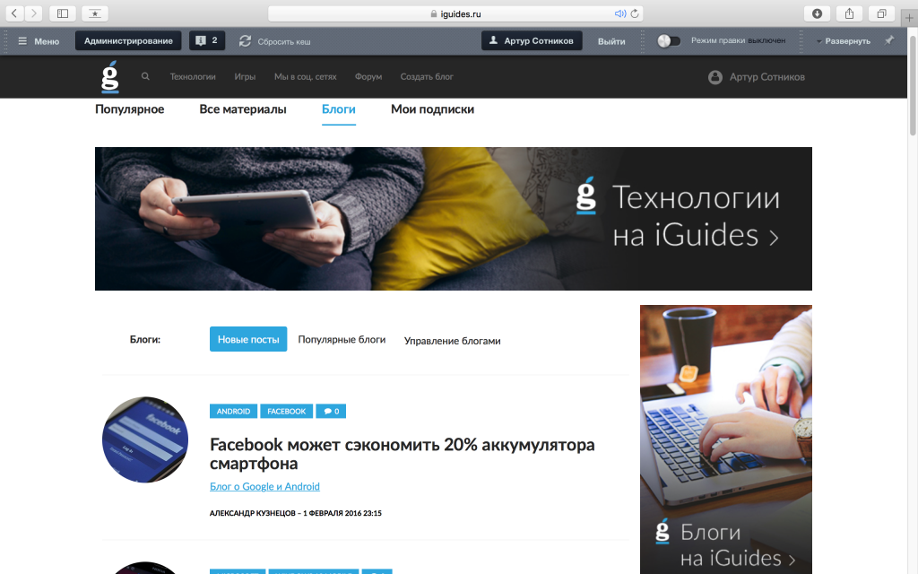Open the Технологии на iGuides banner
Image resolution: width=918 pixels, height=574 pixels.
tap(453, 219)
